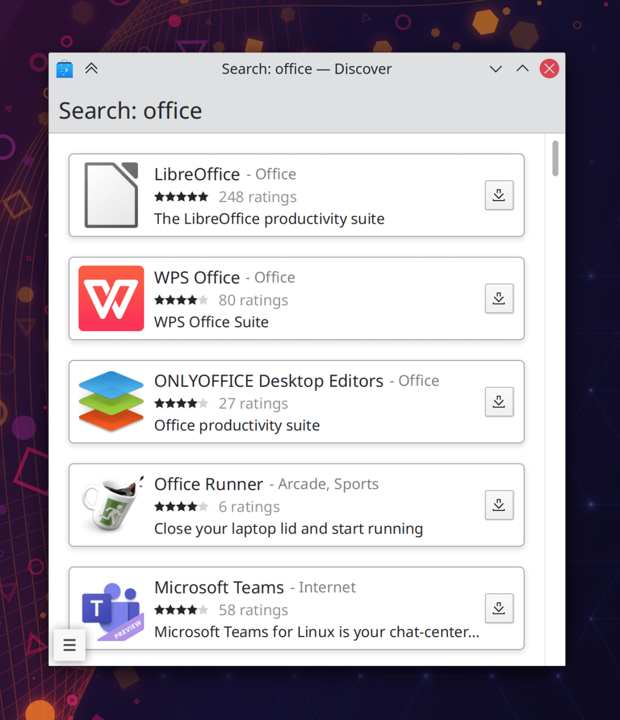Screen dimensions: 620x720
Task: Click the install icon for LibreOffice
Action: (x=499, y=195)
